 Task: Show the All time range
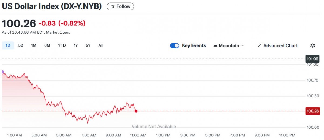click(x=101, y=45)
